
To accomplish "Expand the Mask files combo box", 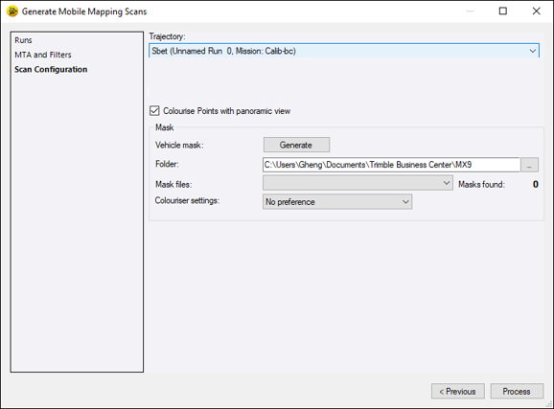I will [358, 183].
